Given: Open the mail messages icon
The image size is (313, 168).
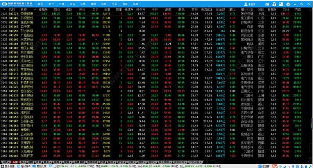Looking at the screenshot, I should pos(267,4).
